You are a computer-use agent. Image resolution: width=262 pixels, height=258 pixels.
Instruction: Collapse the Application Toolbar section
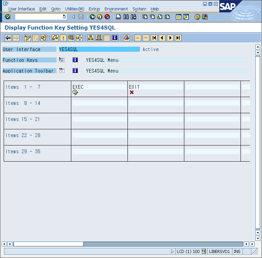click(x=62, y=71)
